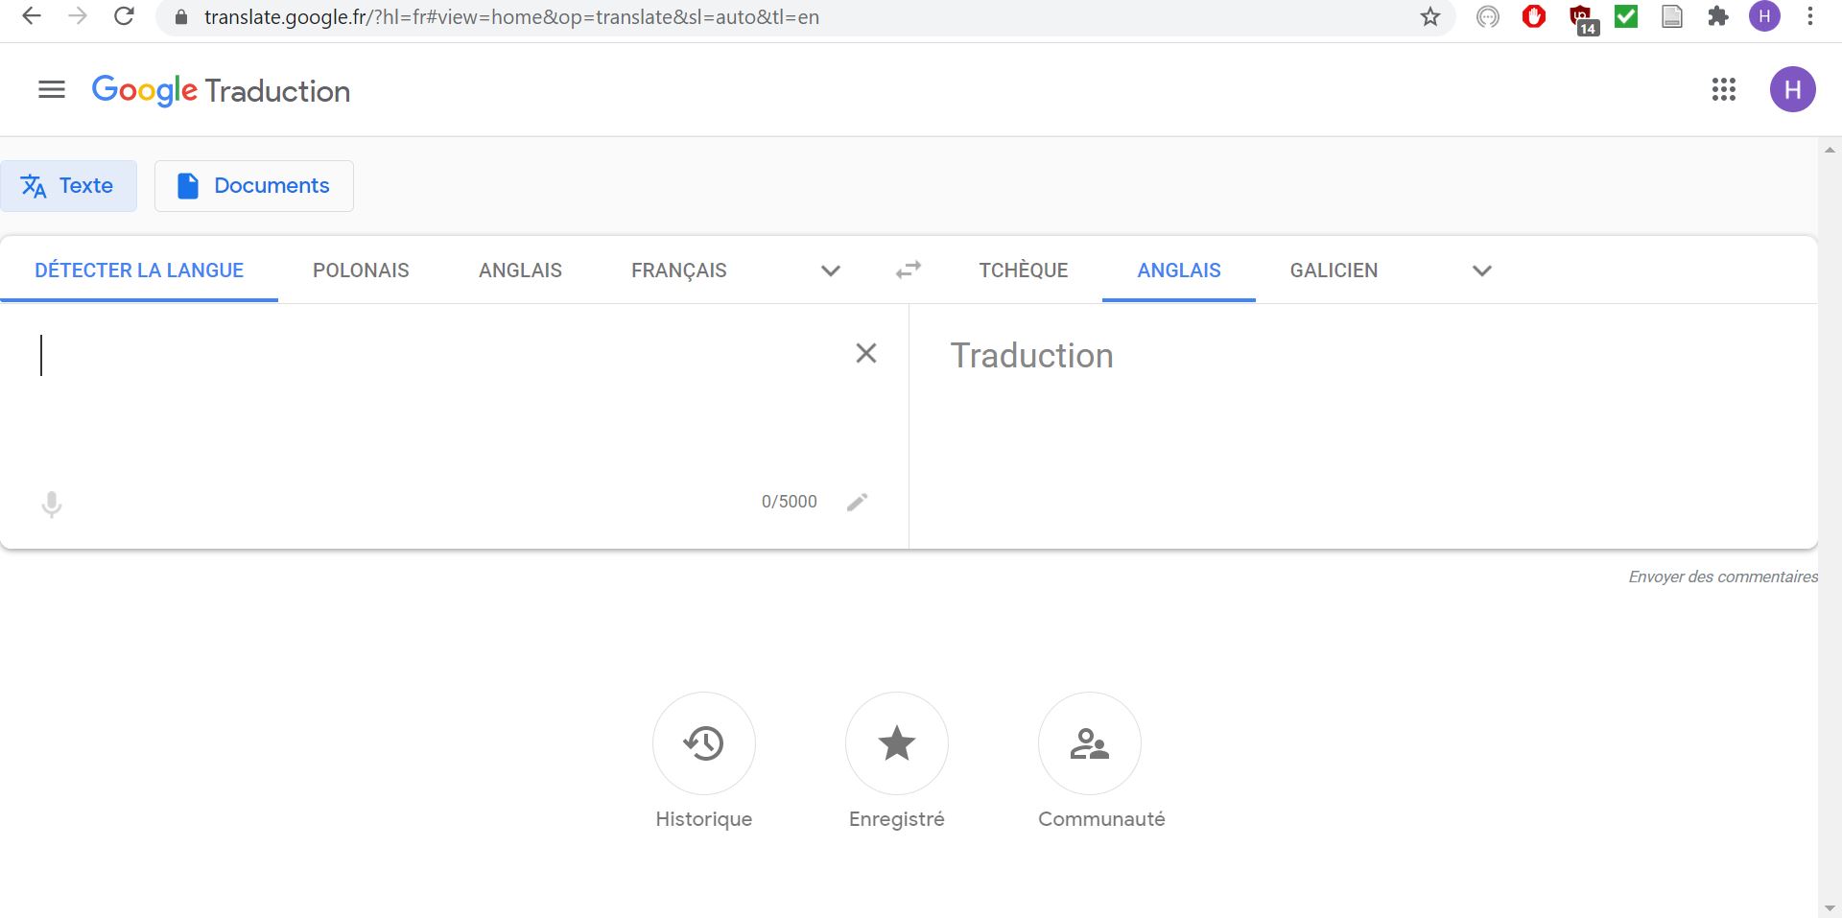Click the page scrollbar down arrow

(x=1830, y=907)
